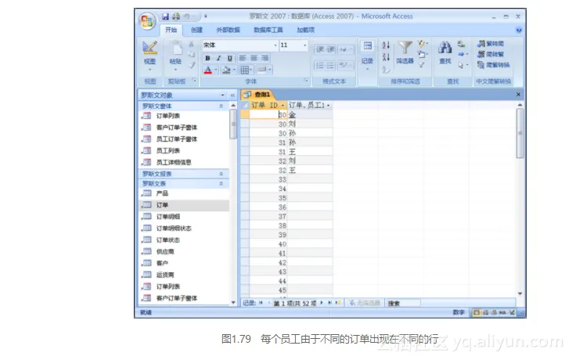Image resolution: width=572 pixels, height=360 pixels.
Task: Create new blank record star button
Action: pyautogui.click(x=338, y=303)
